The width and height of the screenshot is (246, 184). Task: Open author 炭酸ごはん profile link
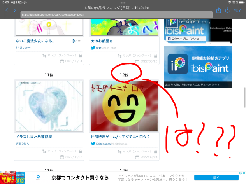click(23, 144)
